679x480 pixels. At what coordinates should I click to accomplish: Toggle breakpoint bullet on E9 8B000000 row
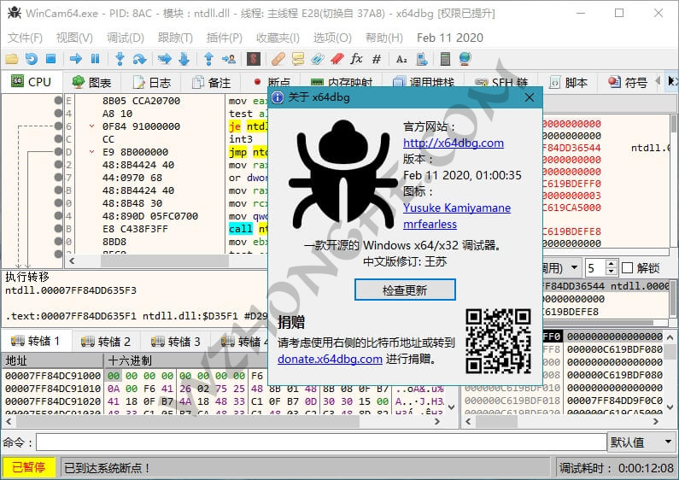click(58, 152)
